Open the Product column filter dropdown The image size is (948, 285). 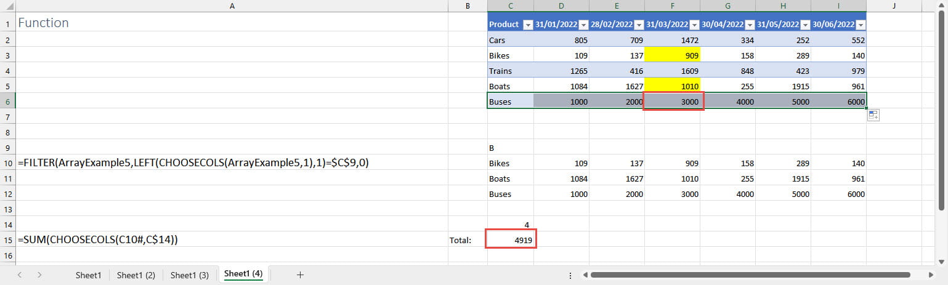(x=527, y=25)
